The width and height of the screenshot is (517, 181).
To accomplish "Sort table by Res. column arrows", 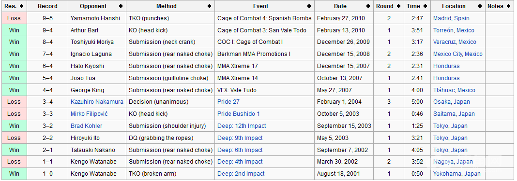I will 21,6.
